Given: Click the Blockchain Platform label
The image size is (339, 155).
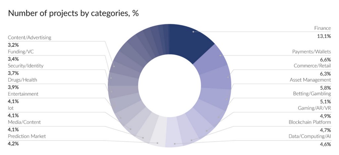Looking at the screenshot, I should click(x=310, y=122).
